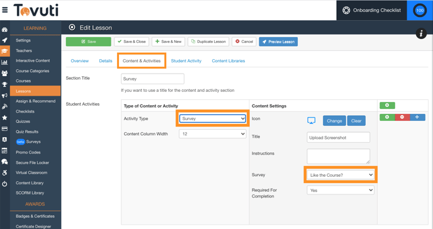Open the accessibility icon in sidebar
Viewport: 433px width, 229px height.
click(4, 173)
